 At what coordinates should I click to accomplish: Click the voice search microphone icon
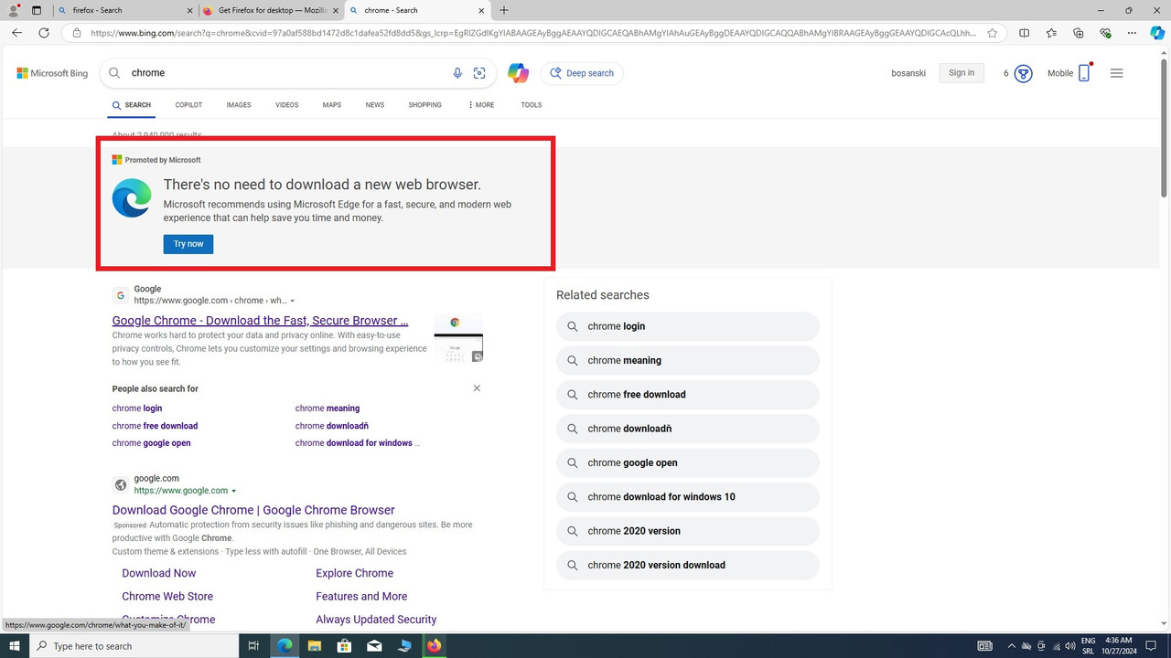point(457,73)
